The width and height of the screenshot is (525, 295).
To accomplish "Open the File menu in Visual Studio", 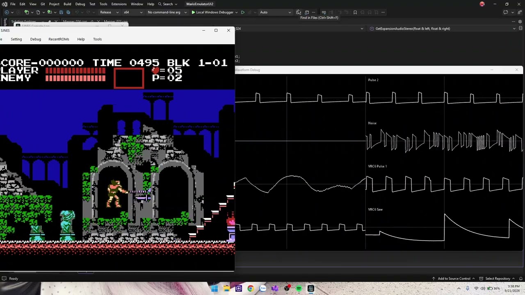I will pos(13,4).
